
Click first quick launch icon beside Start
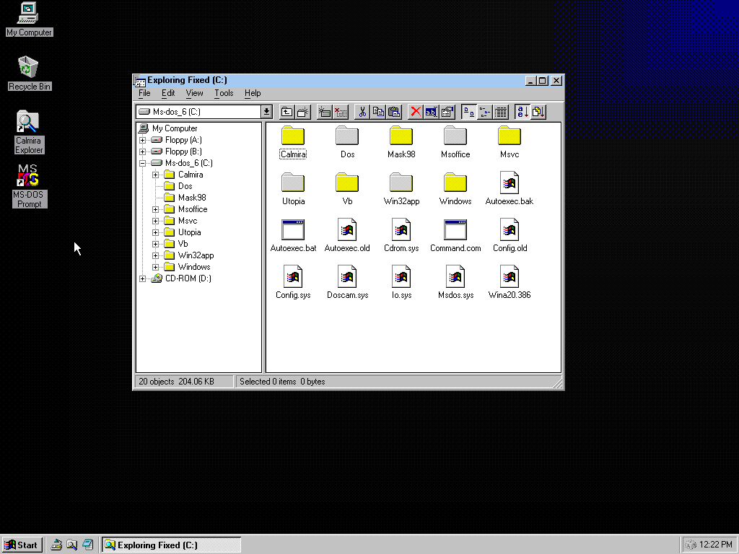coord(56,545)
